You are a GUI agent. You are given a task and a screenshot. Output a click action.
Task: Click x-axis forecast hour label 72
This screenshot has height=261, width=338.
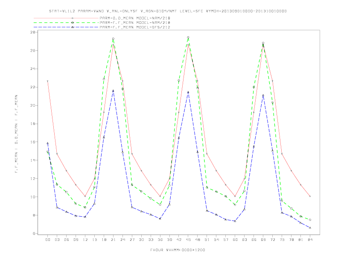[272, 240]
